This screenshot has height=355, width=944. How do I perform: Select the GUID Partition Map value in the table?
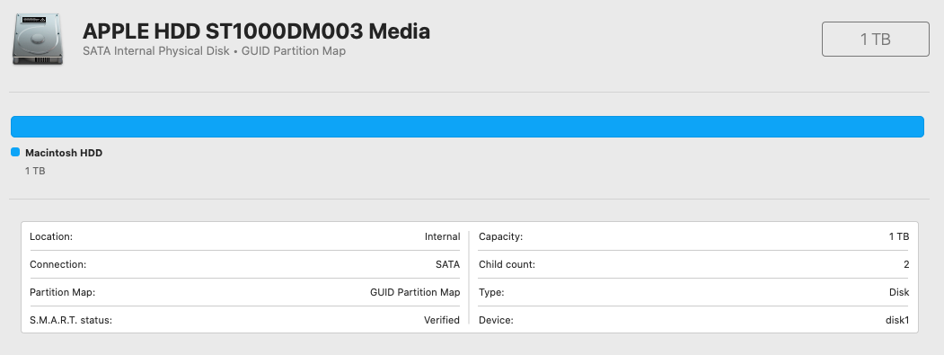click(415, 292)
